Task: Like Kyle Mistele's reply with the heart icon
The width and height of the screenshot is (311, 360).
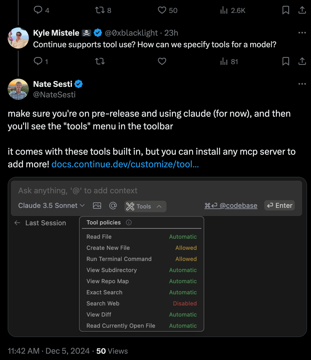Action: [x=162, y=61]
